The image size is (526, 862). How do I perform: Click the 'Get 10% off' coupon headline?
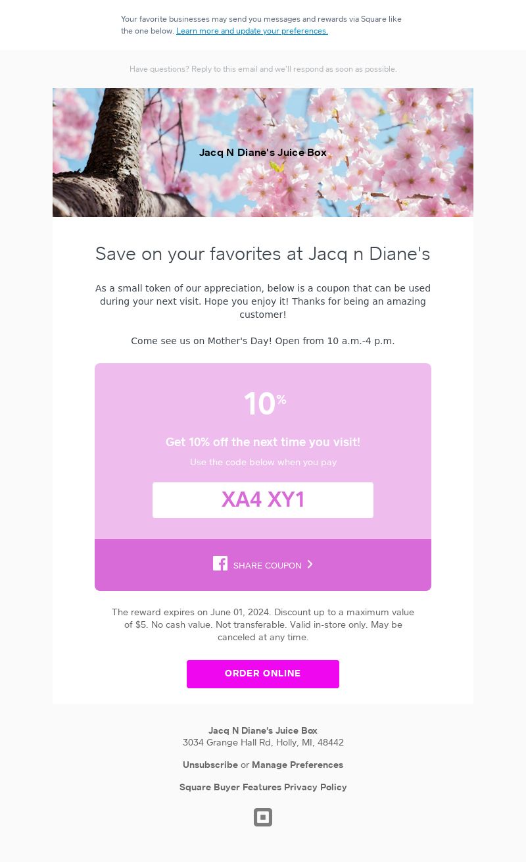click(x=263, y=442)
